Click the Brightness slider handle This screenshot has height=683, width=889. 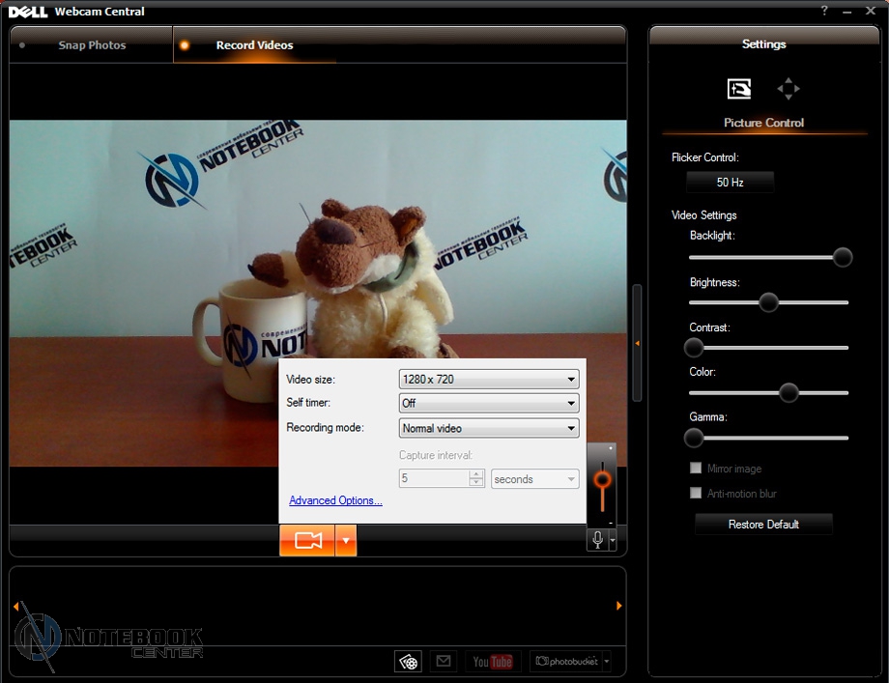pyautogui.click(x=768, y=302)
